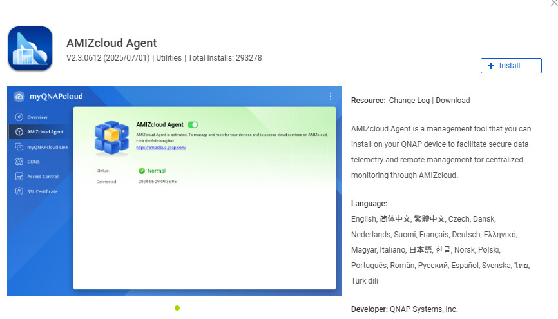Viewport: 558px width, 319px height.
Task: Select the Access Control sidebar icon
Action: click(x=19, y=176)
